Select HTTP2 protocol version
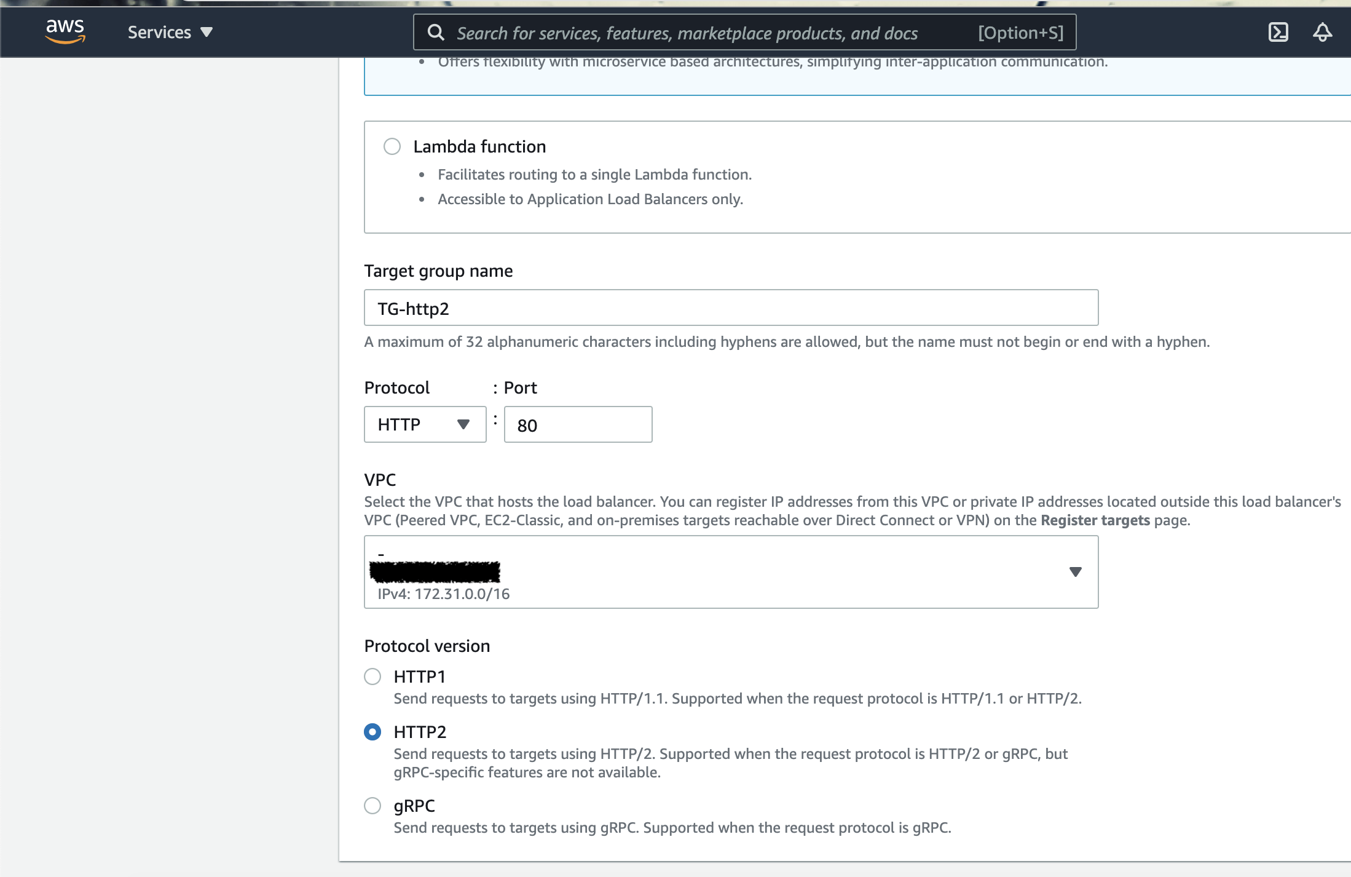The width and height of the screenshot is (1351, 877). (x=372, y=732)
